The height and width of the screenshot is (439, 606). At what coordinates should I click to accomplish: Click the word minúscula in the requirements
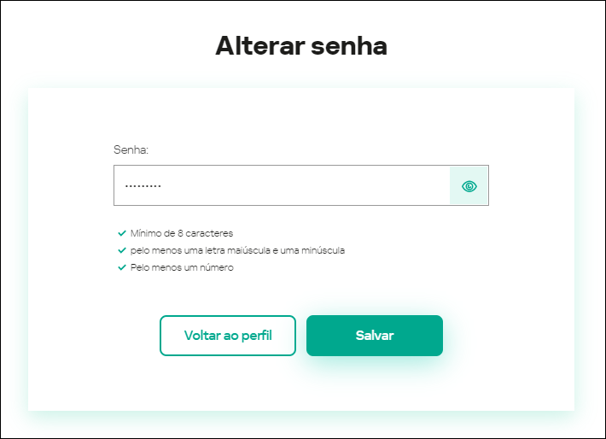(324, 250)
